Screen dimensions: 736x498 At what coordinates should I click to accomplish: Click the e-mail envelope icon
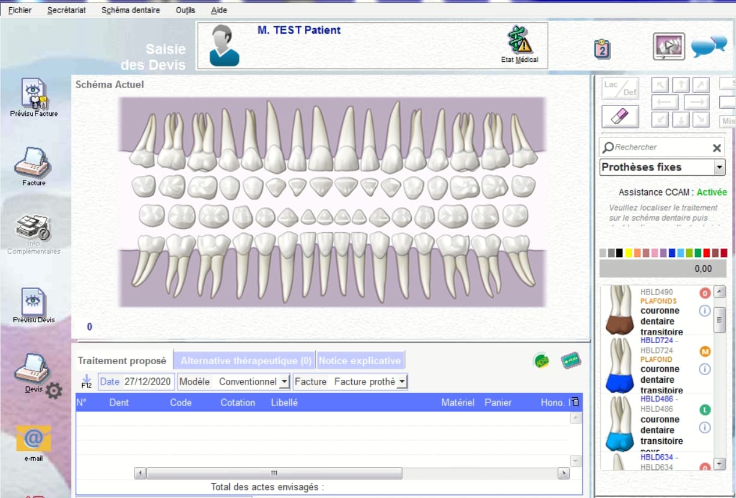pos(34,439)
